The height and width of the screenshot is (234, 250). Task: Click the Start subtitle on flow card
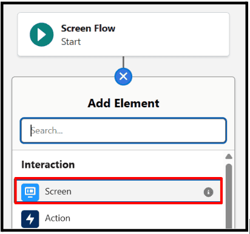(71, 42)
